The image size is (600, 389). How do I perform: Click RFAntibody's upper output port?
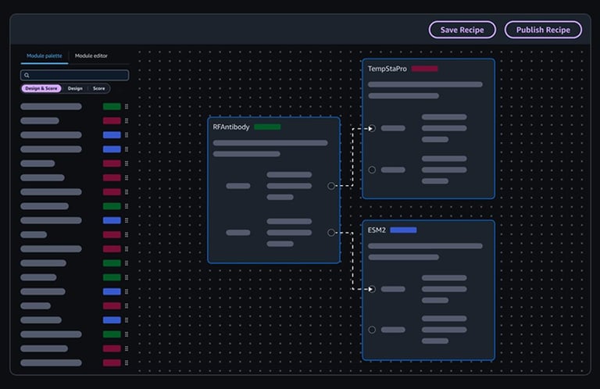pos(331,186)
